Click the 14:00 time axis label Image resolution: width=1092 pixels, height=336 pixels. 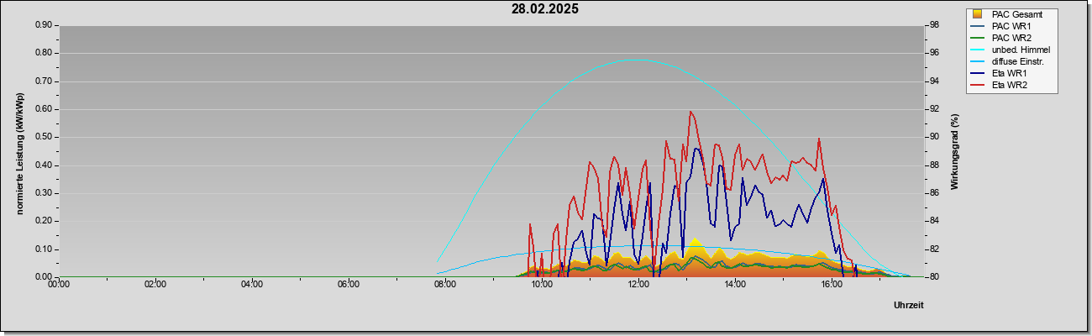click(x=735, y=284)
